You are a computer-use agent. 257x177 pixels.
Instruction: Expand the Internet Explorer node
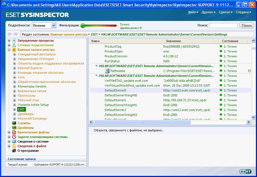tap(14, 68)
